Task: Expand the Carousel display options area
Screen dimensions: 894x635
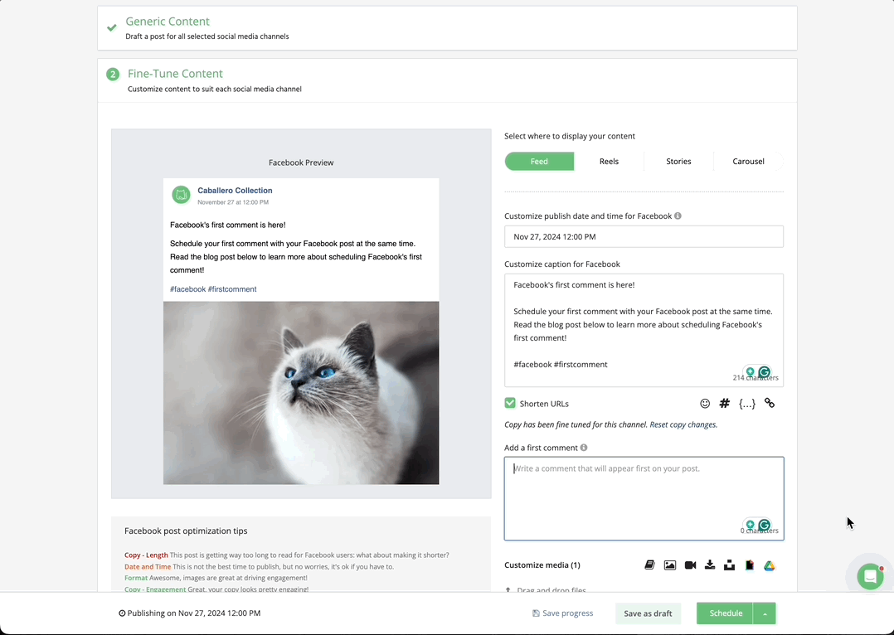Action: click(748, 161)
